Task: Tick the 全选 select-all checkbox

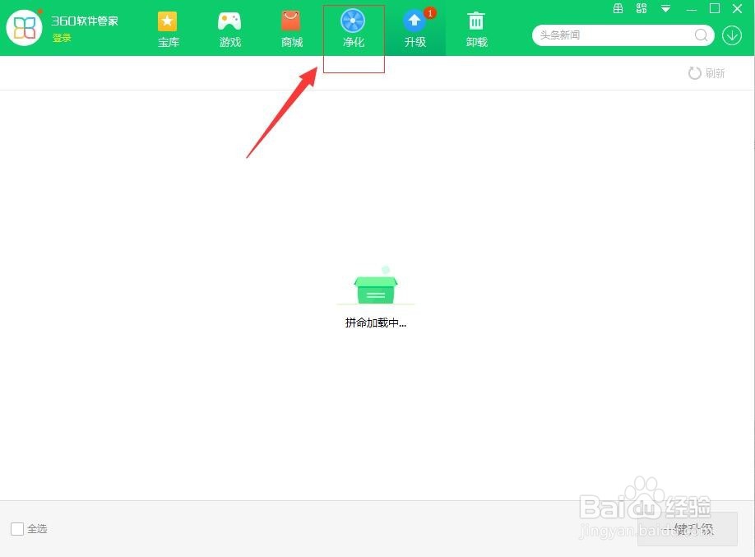Action: [x=17, y=528]
